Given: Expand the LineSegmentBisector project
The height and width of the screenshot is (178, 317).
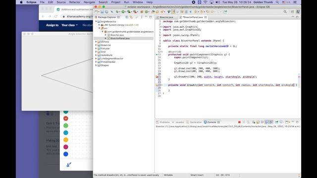Looking at the screenshot, I should [96, 58].
